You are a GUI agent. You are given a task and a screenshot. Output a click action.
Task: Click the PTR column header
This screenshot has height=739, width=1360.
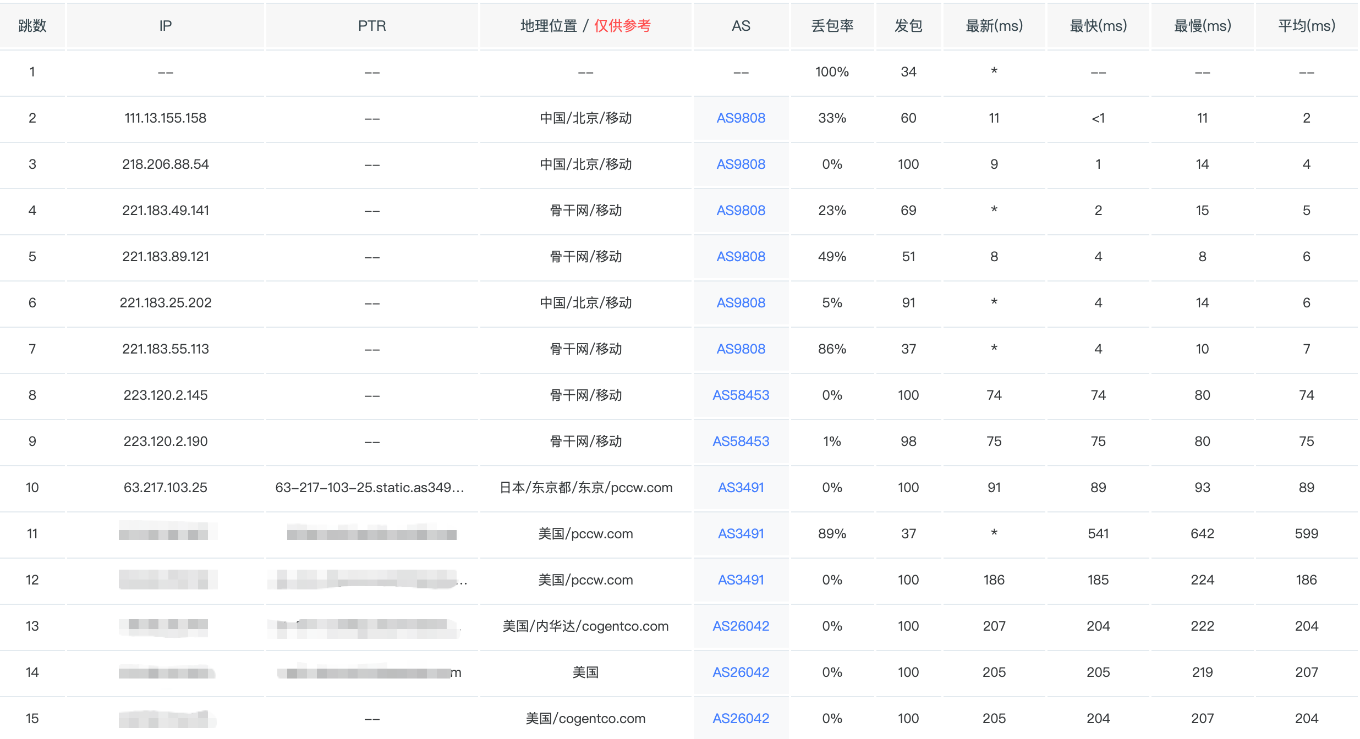372,26
